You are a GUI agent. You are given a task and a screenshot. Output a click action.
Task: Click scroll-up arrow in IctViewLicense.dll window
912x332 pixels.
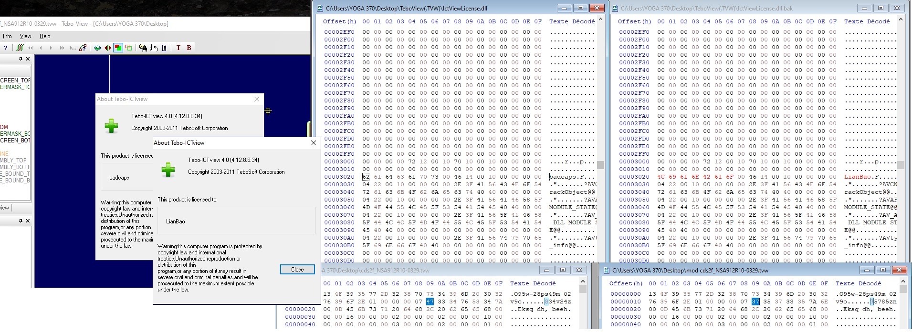click(600, 20)
